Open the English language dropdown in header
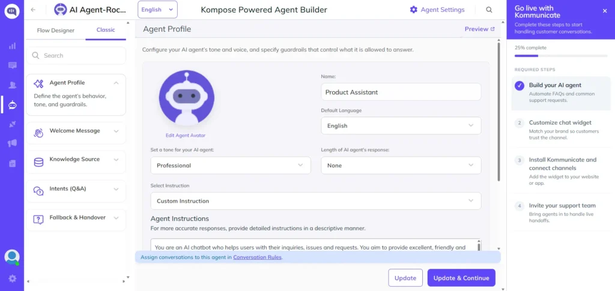Viewport: 615px width, 291px height. [x=157, y=10]
